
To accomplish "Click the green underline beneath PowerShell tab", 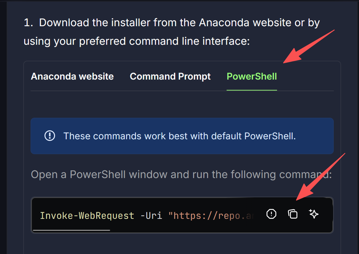I will (x=252, y=90).
